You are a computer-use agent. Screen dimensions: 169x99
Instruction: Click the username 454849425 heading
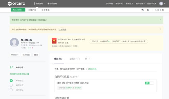click(27, 40)
